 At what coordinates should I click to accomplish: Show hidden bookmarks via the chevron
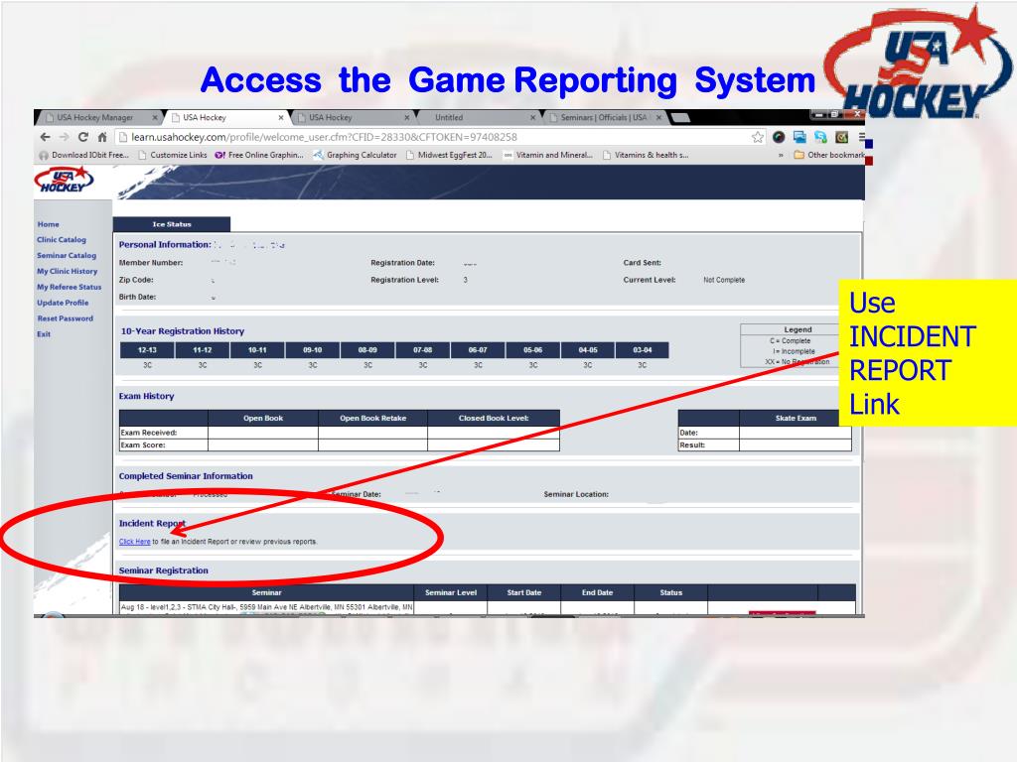coord(781,155)
